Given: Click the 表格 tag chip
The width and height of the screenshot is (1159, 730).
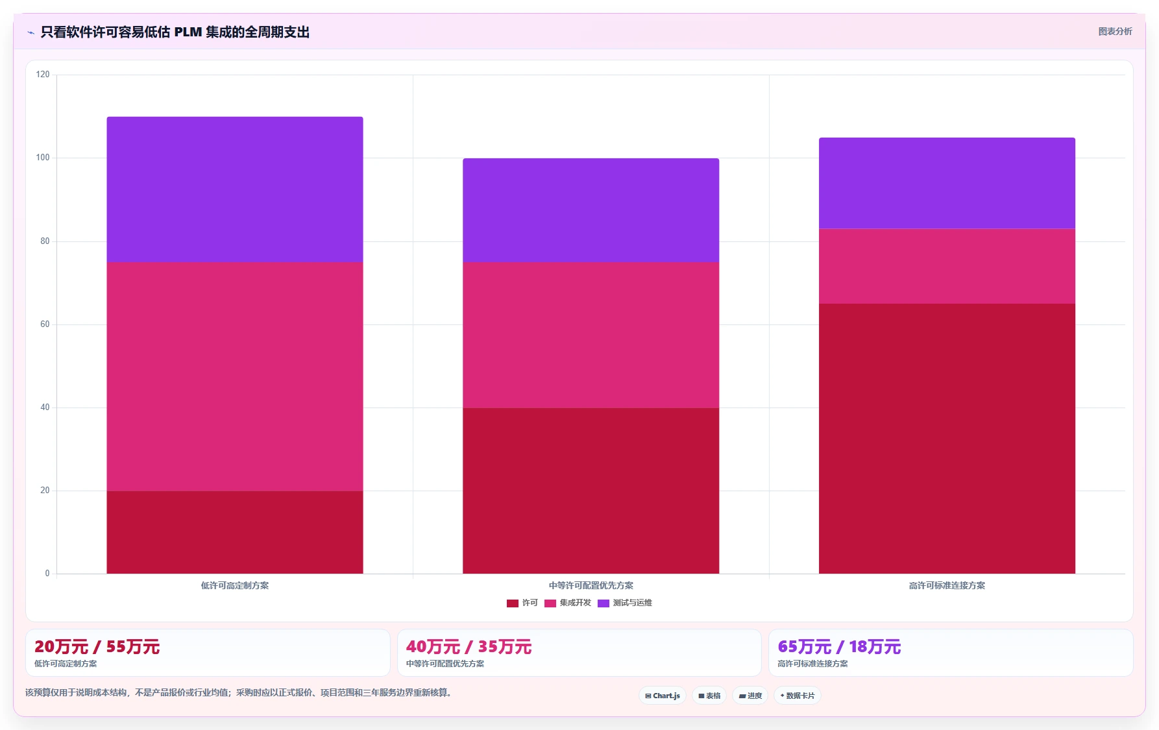Looking at the screenshot, I should [709, 696].
